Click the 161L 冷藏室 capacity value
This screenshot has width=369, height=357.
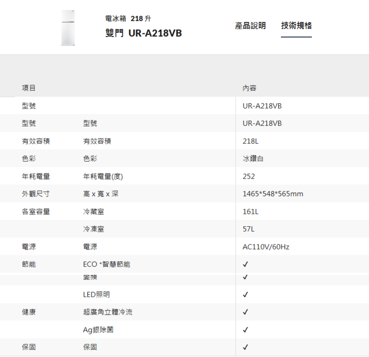click(250, 211)
